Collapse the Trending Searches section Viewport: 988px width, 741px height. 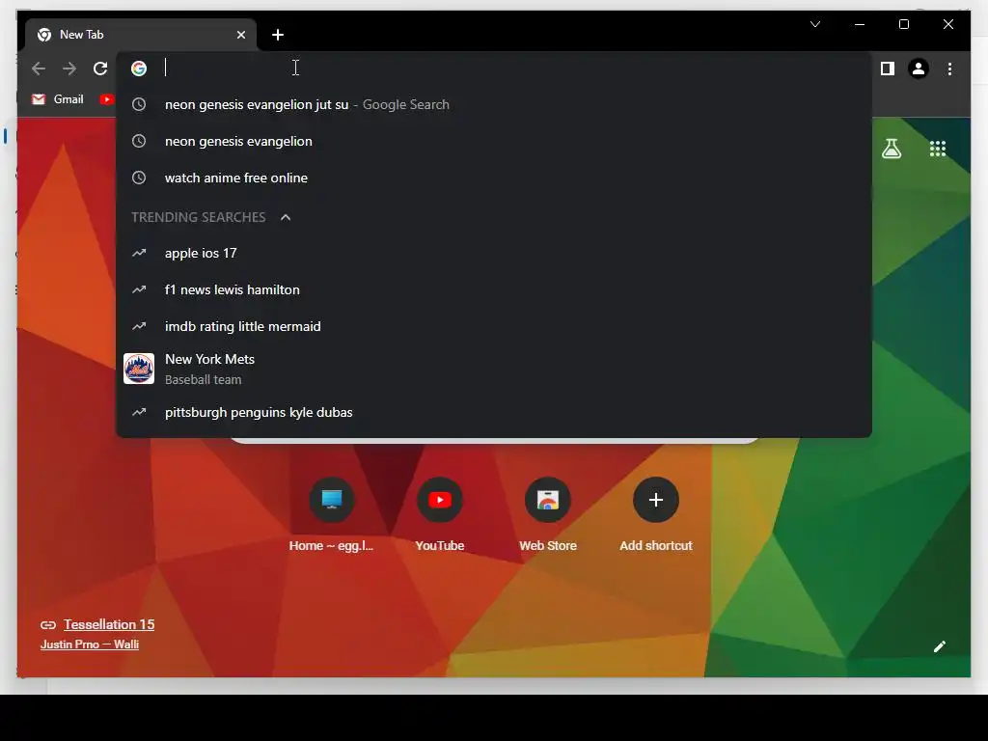coord(286,217)
